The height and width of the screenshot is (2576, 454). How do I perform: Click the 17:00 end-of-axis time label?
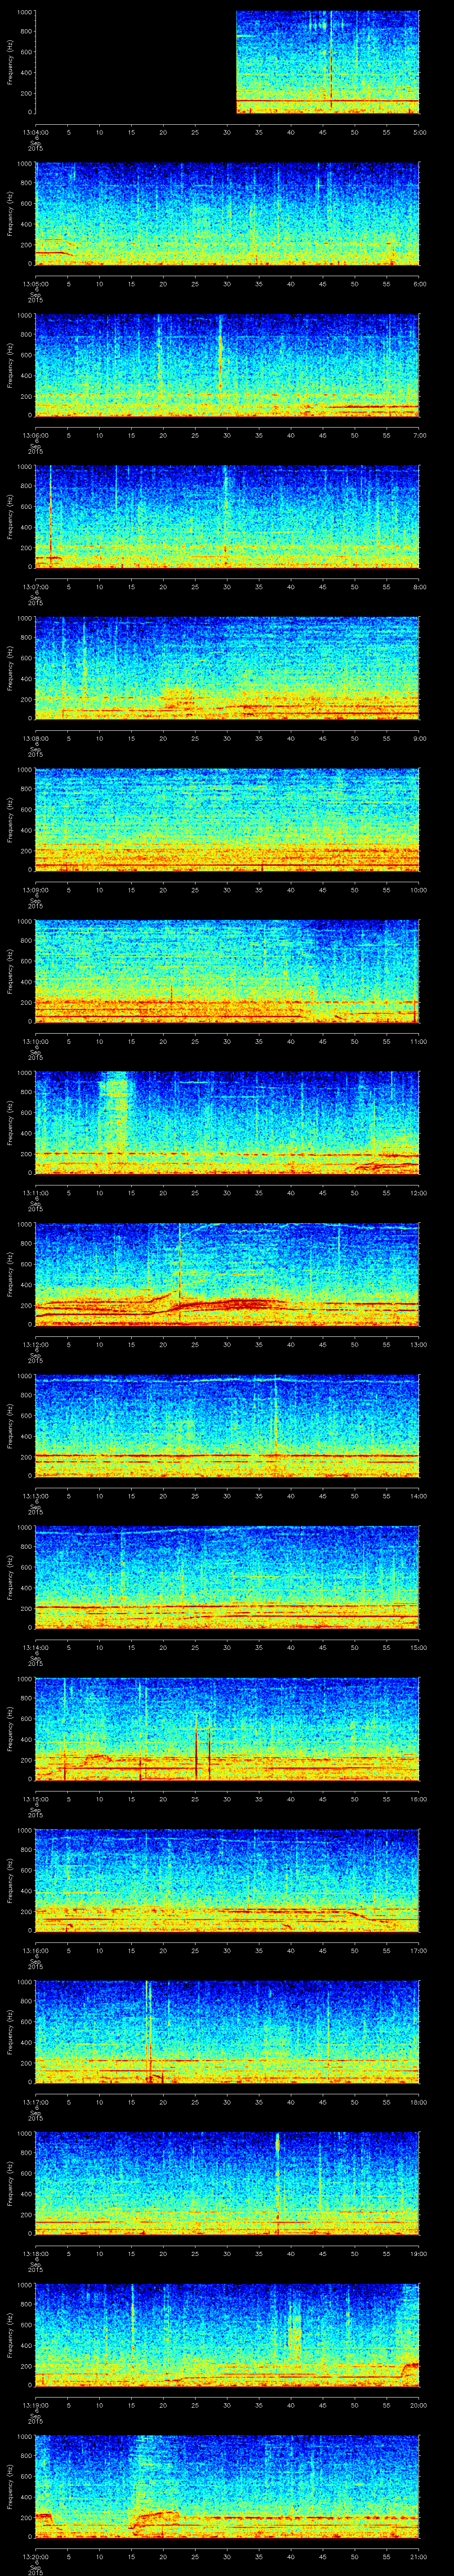click(419, 1950)
